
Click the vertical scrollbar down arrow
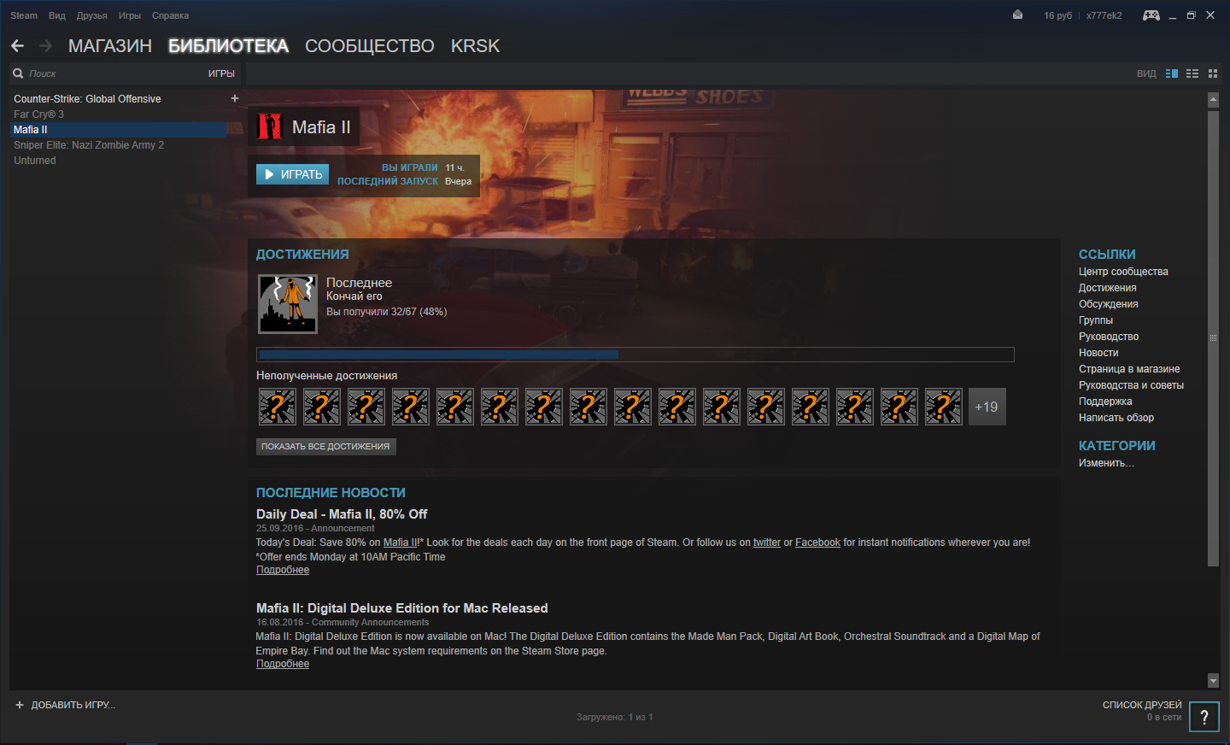point(1213,681)
